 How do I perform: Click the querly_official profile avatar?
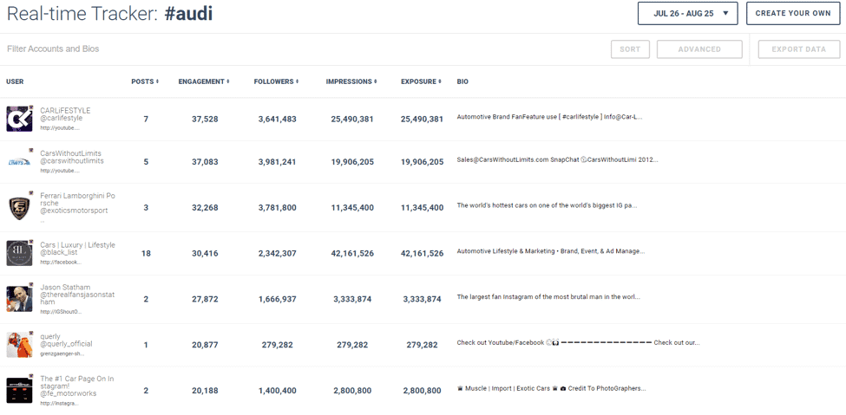[x=19, y=345]
